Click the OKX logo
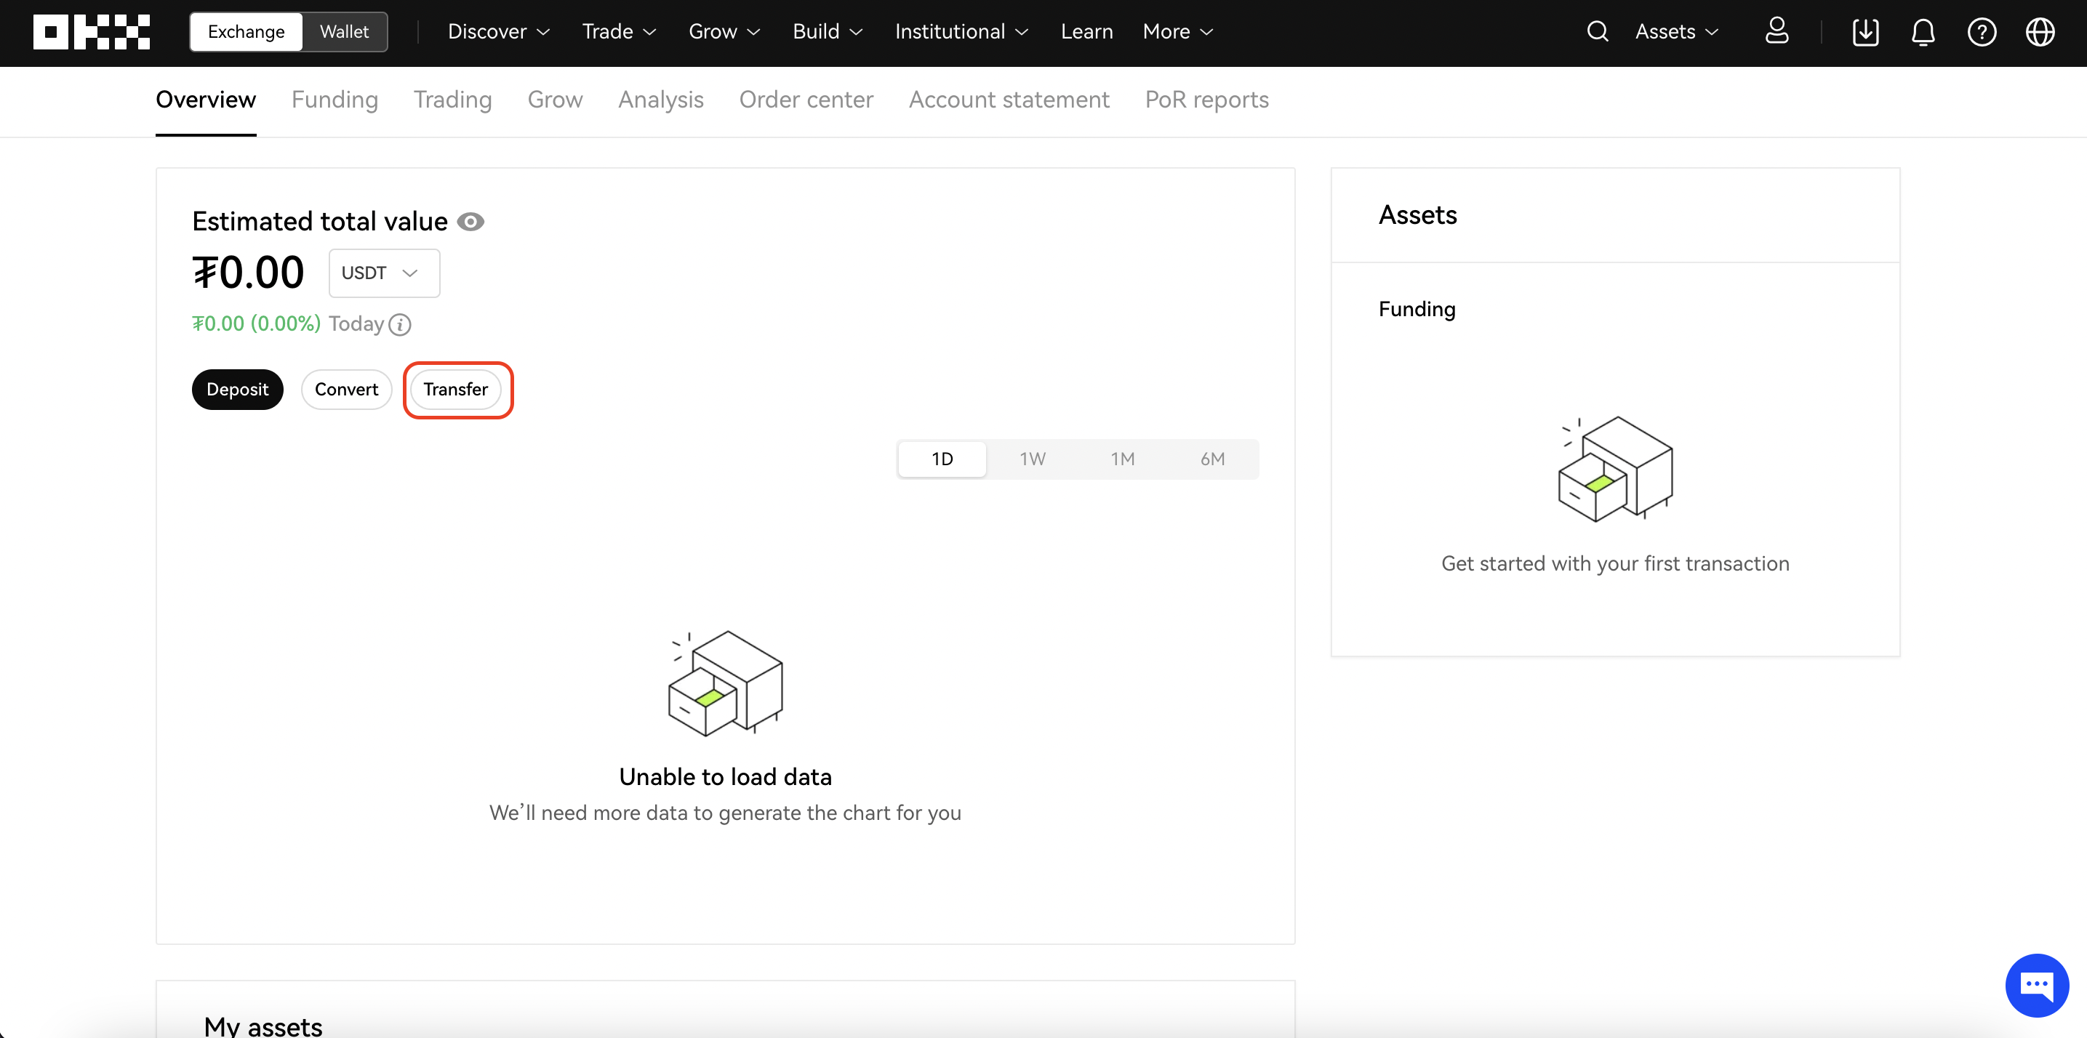2087x1038 pixels. click(x=91, y=31)
